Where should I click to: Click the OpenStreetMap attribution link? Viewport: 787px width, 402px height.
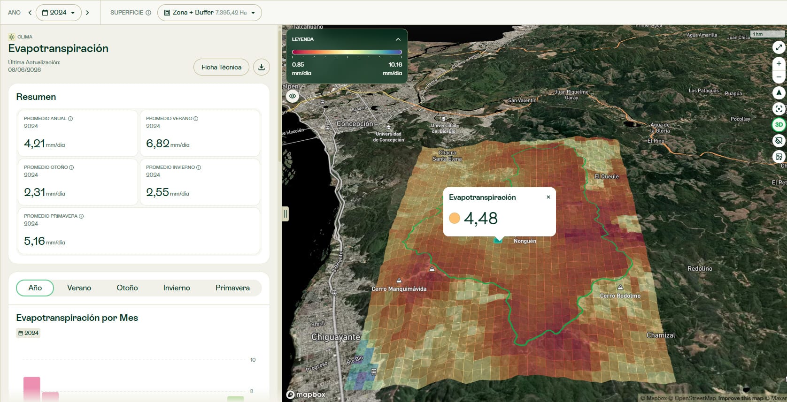click(693, 398)
